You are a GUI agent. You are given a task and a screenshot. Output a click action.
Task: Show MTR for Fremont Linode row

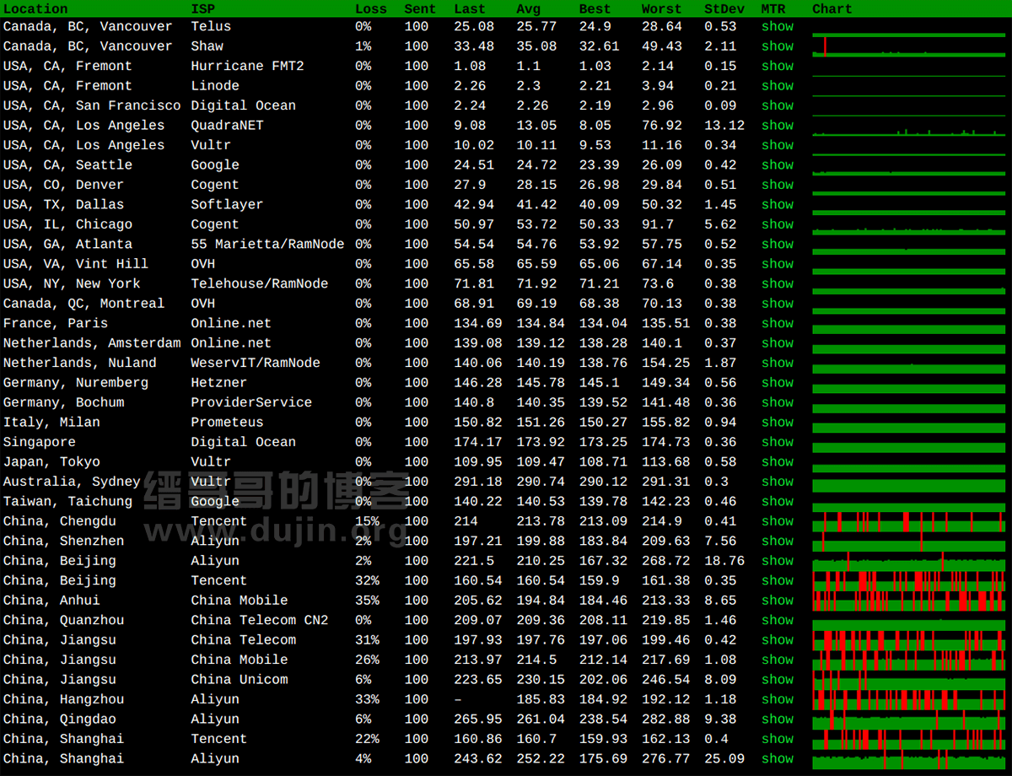point(777,86)
